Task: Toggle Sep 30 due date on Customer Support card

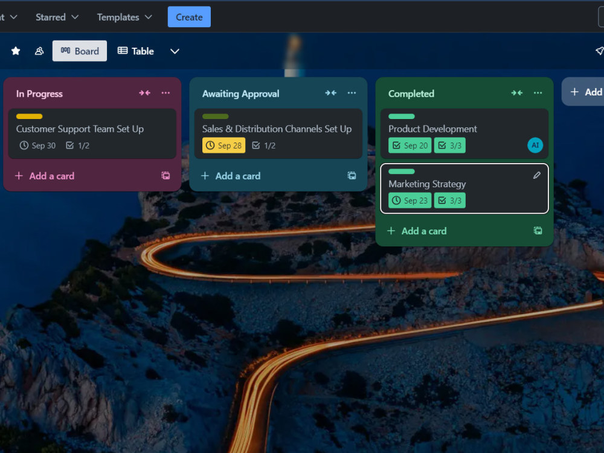Action: pos(37,146)
